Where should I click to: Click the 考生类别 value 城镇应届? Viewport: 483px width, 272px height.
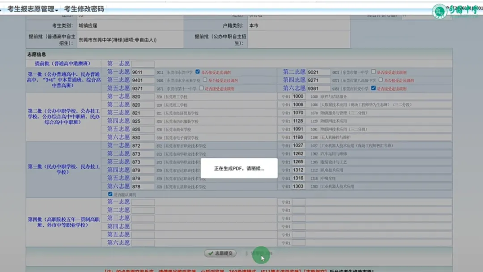pyautogui.click(x=88, y=25)
